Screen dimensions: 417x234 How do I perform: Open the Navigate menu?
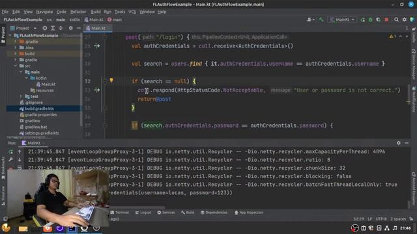click(44, 12)
